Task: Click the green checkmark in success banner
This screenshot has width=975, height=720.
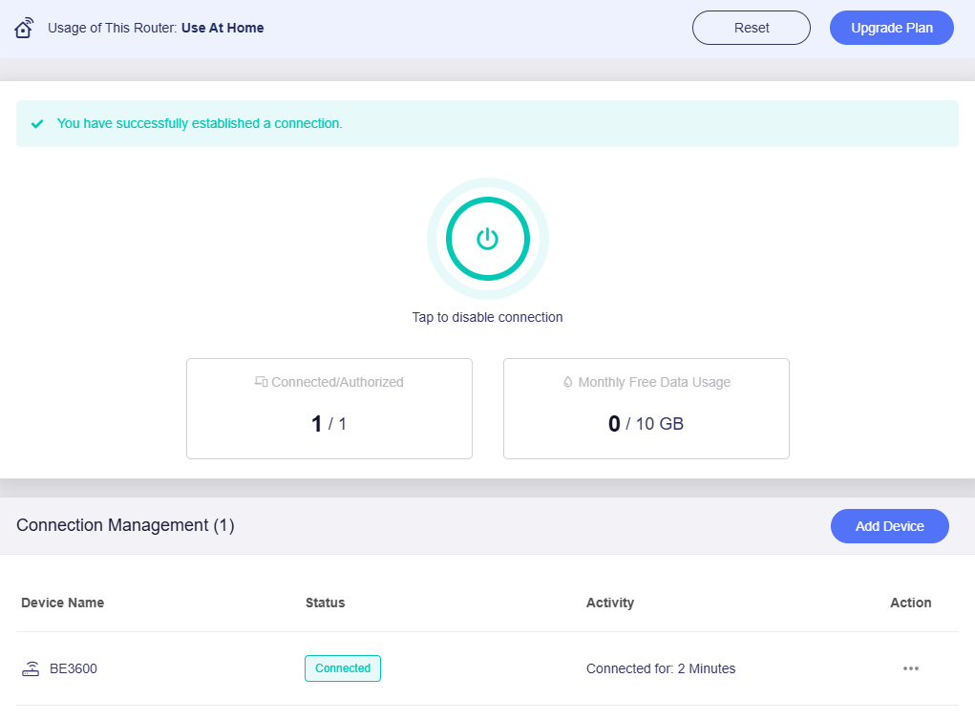Action: [37, 124]
